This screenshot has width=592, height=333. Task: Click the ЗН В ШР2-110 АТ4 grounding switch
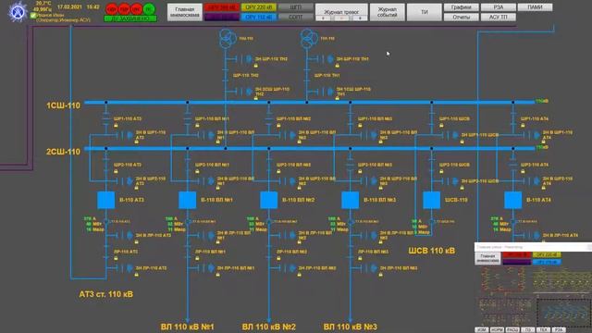point(532,181)
